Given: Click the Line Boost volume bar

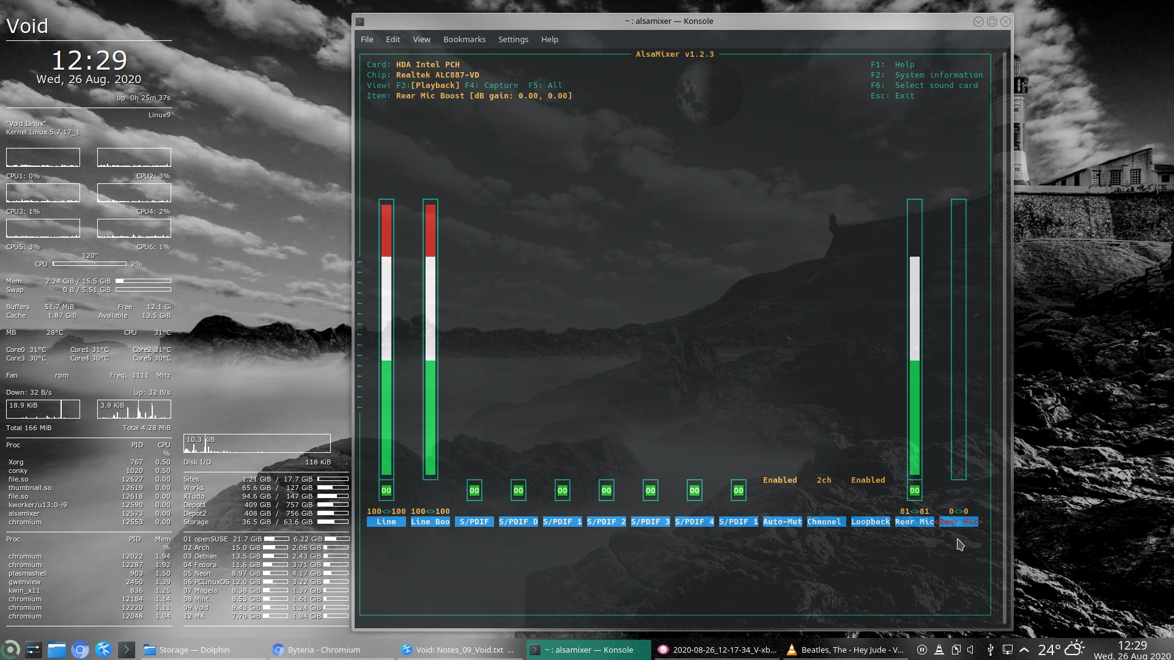Looking at the screenshot, I should [430, 339].
